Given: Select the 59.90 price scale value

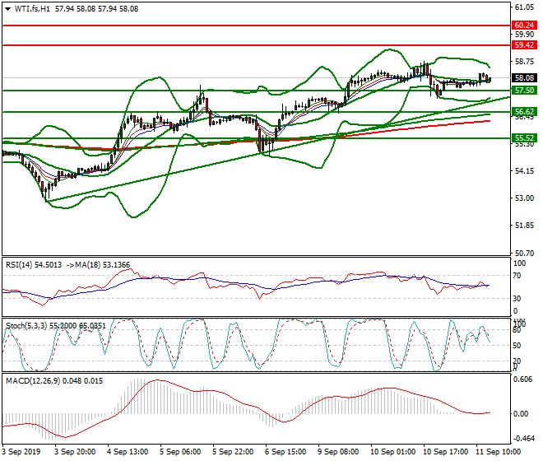Looking at the screenshot, I should [524, 35].
